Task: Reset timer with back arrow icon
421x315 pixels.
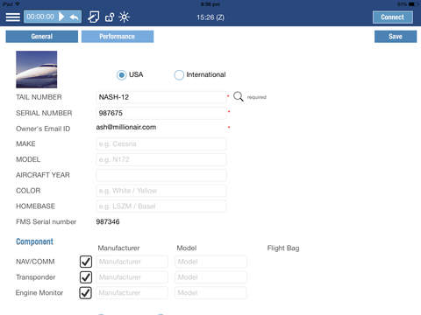Action: [x=74, y=17]
